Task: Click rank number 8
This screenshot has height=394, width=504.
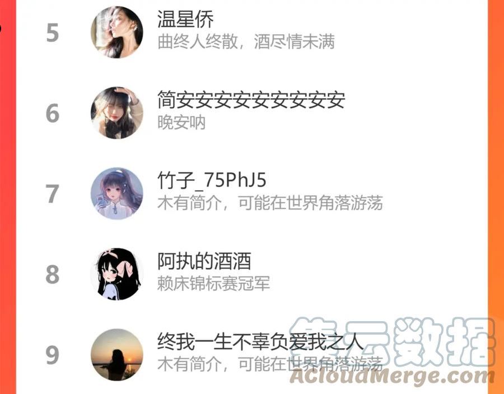Action: pyautogui.click(x=53, y=275)
